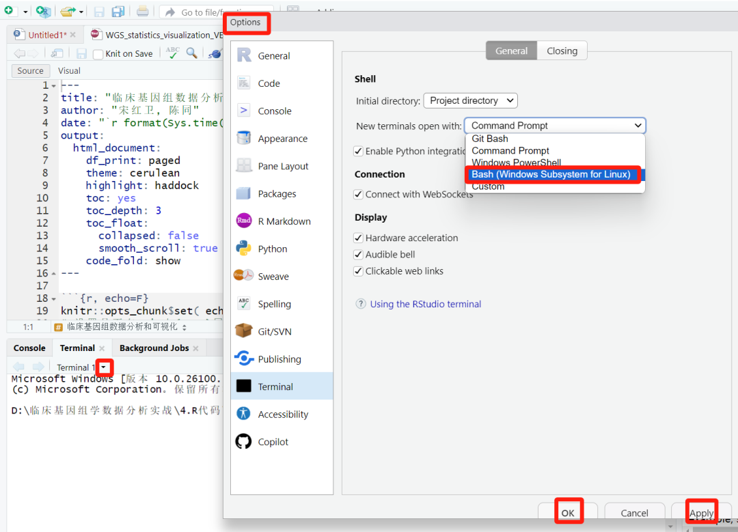The image size is (738, 532).
Task: Open the Initial directory dropdown
Action: pos(470,100)
